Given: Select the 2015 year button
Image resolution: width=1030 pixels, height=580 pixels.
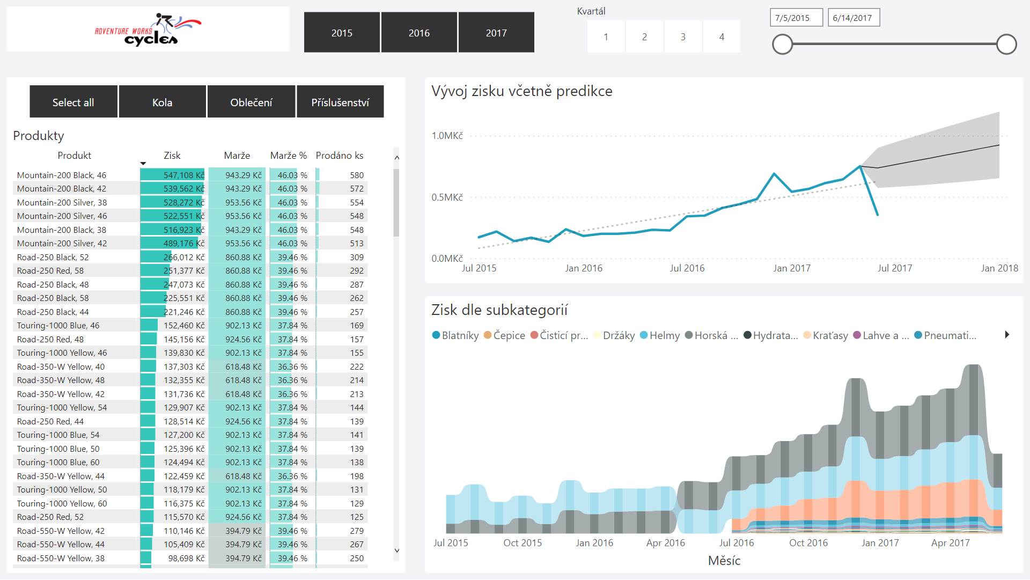Looking at the screenshot, I should pos(342,32).
